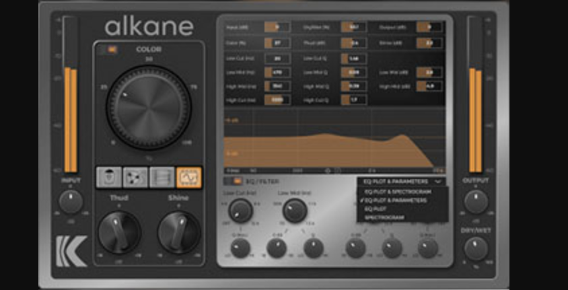
Task: Click the Thud rotary knob
Action: pos(119,232)
